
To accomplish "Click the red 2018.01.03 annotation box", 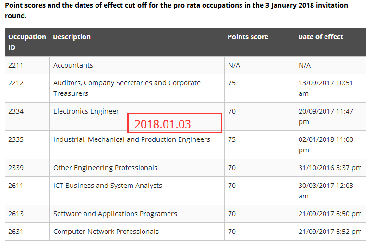I will (x=174, y=123).
